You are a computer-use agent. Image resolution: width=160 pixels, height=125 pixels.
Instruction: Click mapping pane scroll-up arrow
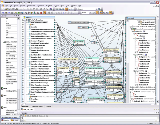pyautogui.click(x=158, y=16)
